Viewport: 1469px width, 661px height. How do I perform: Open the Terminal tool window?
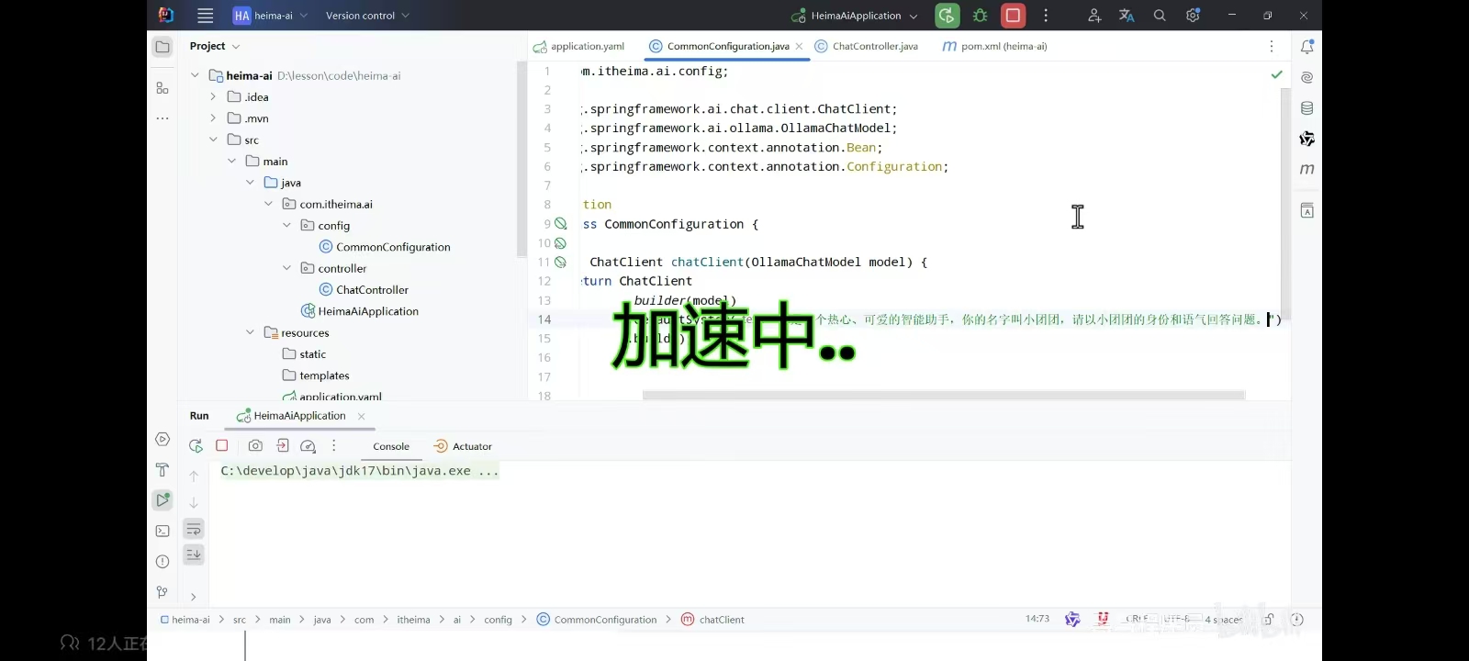pyautogui.click(x=163, y=531)
